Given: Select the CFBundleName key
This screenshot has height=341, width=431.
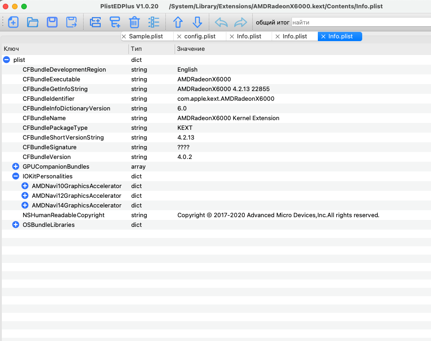Looking at the screenshot, I should click(x=44, y=118).
